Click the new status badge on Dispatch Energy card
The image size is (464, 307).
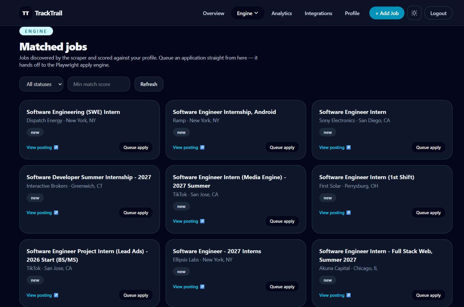pyautogui.click(x=35, y=132)
